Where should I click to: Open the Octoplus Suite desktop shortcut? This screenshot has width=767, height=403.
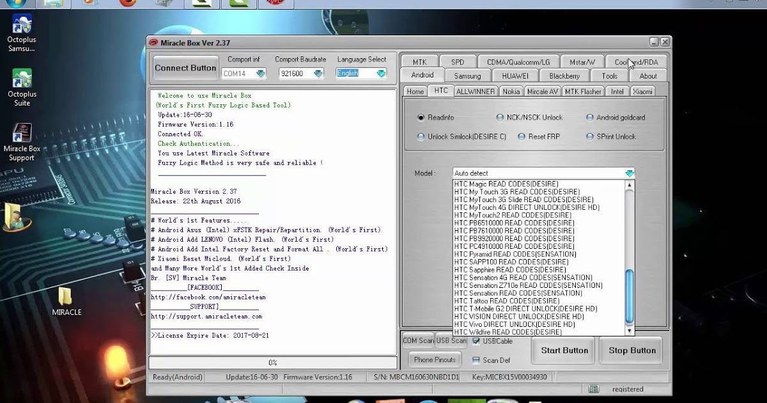click(22, 88)
